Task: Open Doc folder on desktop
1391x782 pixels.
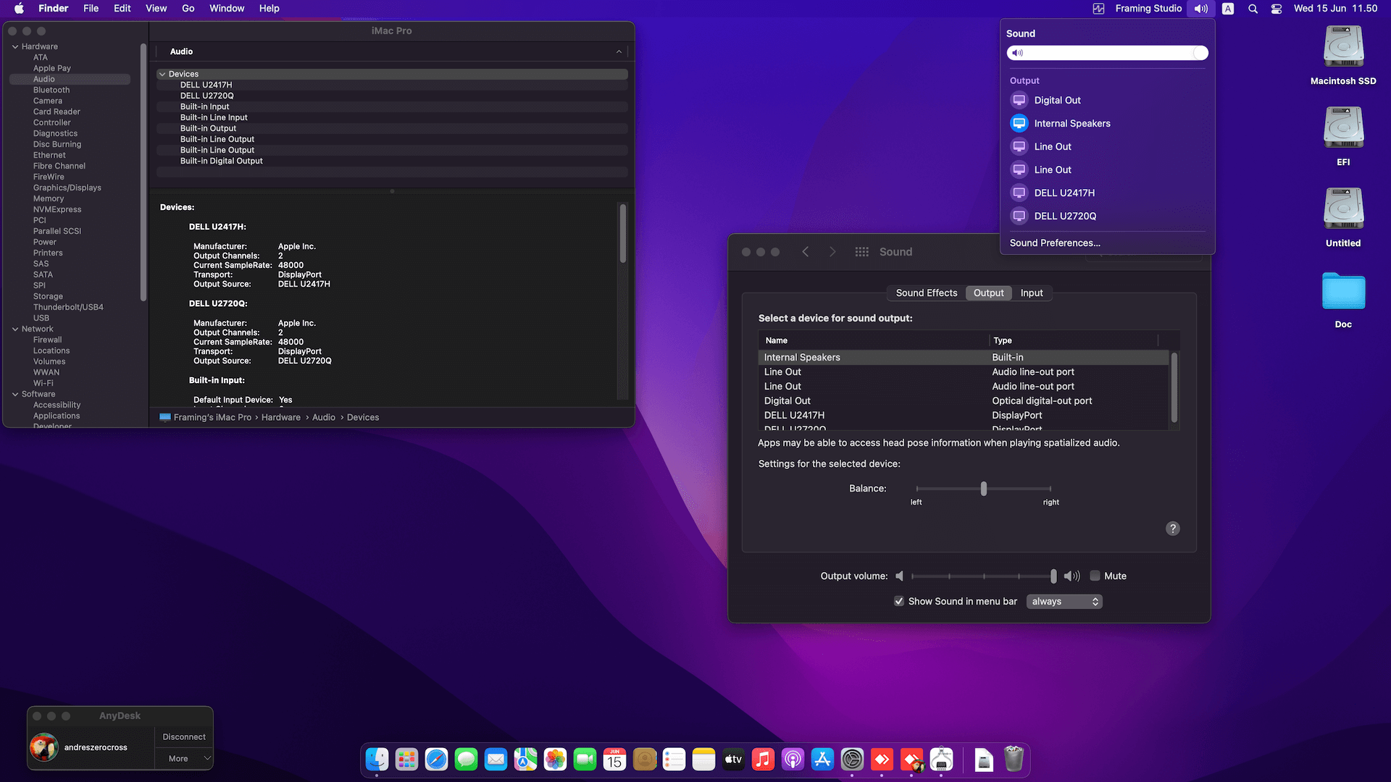Action: click(1343, 299)
